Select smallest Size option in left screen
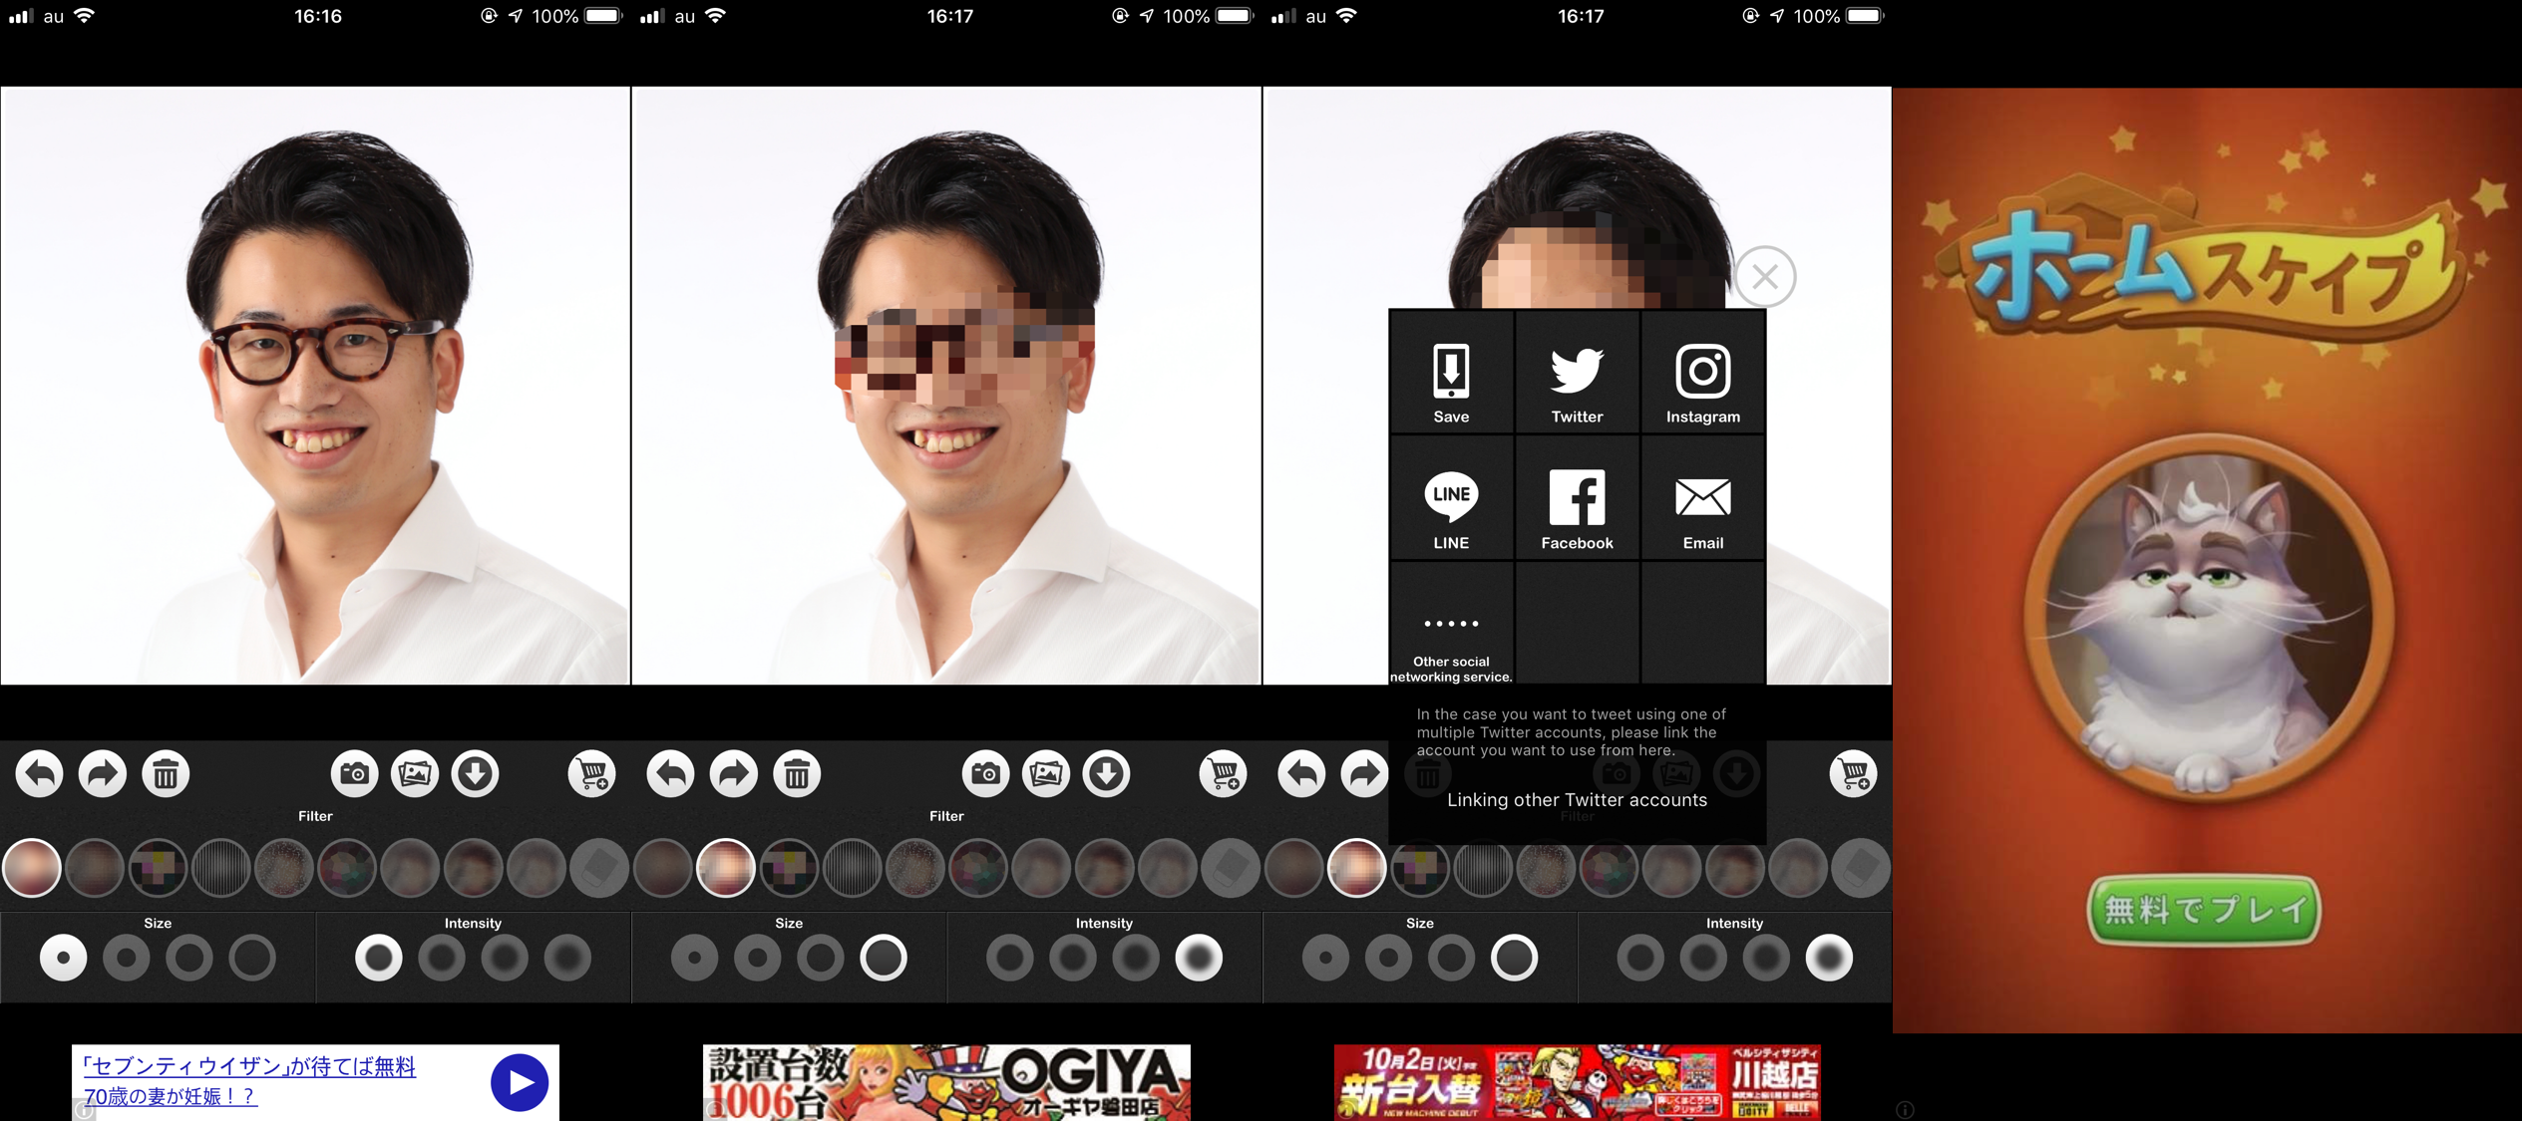The width and height of the screenshot is (2522, 1121). click(x=63, y=959)
